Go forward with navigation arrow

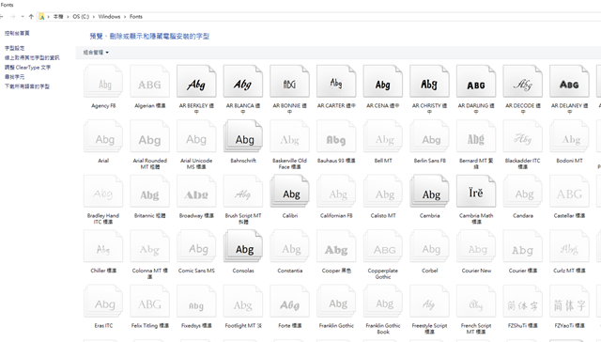click(12, 17)
